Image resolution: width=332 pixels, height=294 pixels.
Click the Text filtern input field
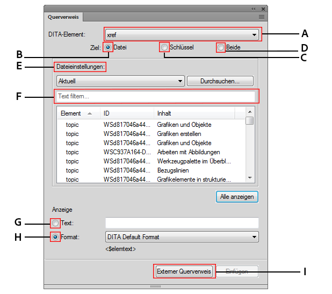(x=157, y=96)
